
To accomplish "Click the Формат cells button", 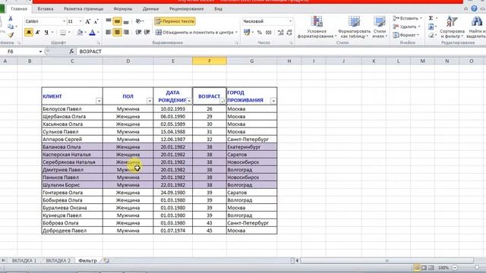I will point(406,36).
